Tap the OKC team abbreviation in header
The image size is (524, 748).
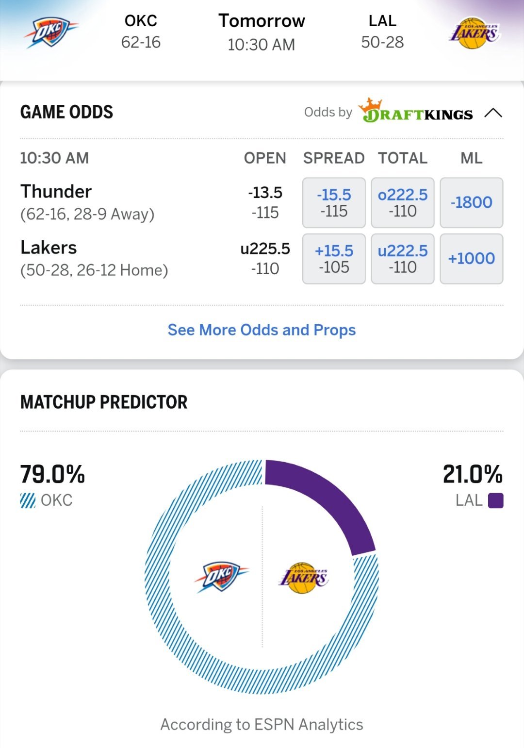[x=141, y=21]
